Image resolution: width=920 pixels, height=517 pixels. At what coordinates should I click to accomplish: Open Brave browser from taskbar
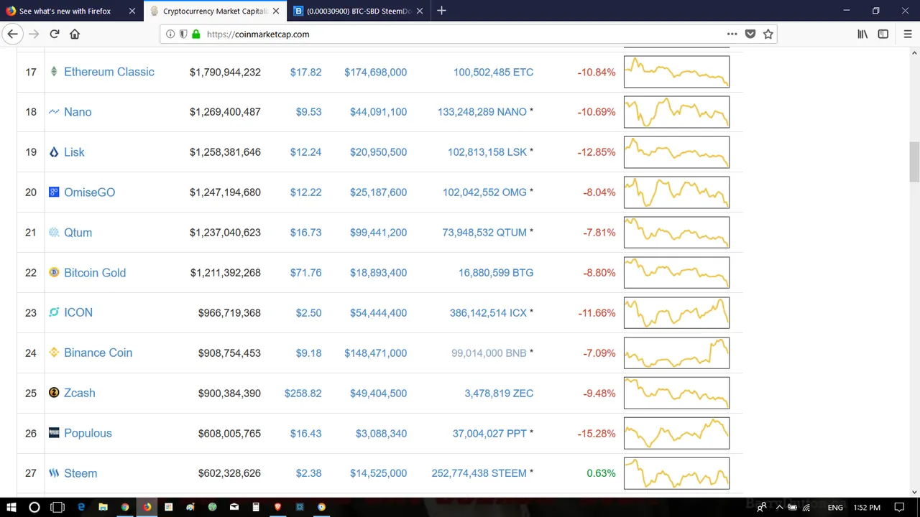pos(277,507)
